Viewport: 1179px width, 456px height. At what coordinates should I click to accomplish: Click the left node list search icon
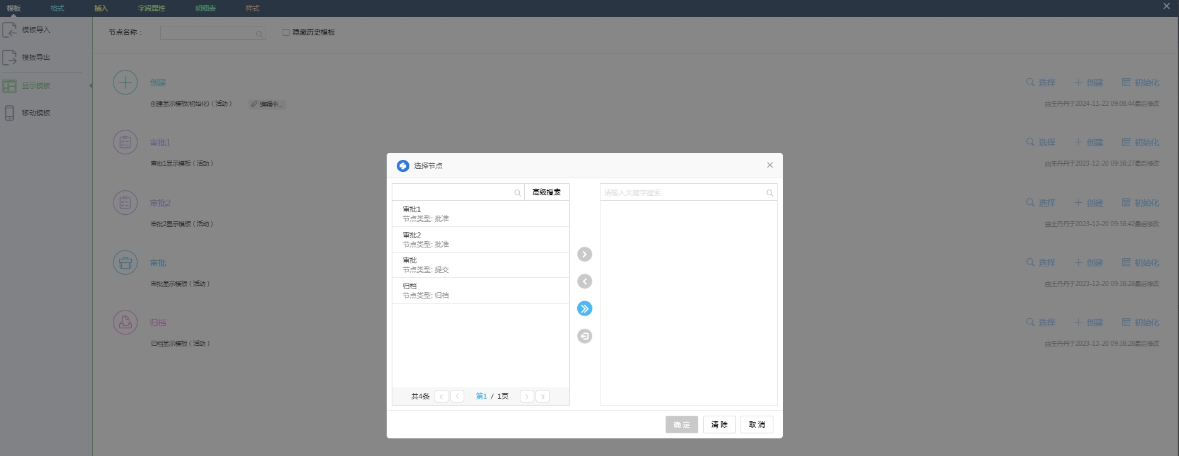tap(517, 193)
